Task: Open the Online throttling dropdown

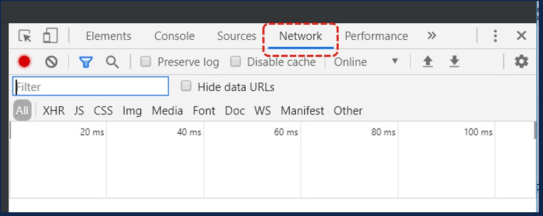Action: [x=367, y=62]
